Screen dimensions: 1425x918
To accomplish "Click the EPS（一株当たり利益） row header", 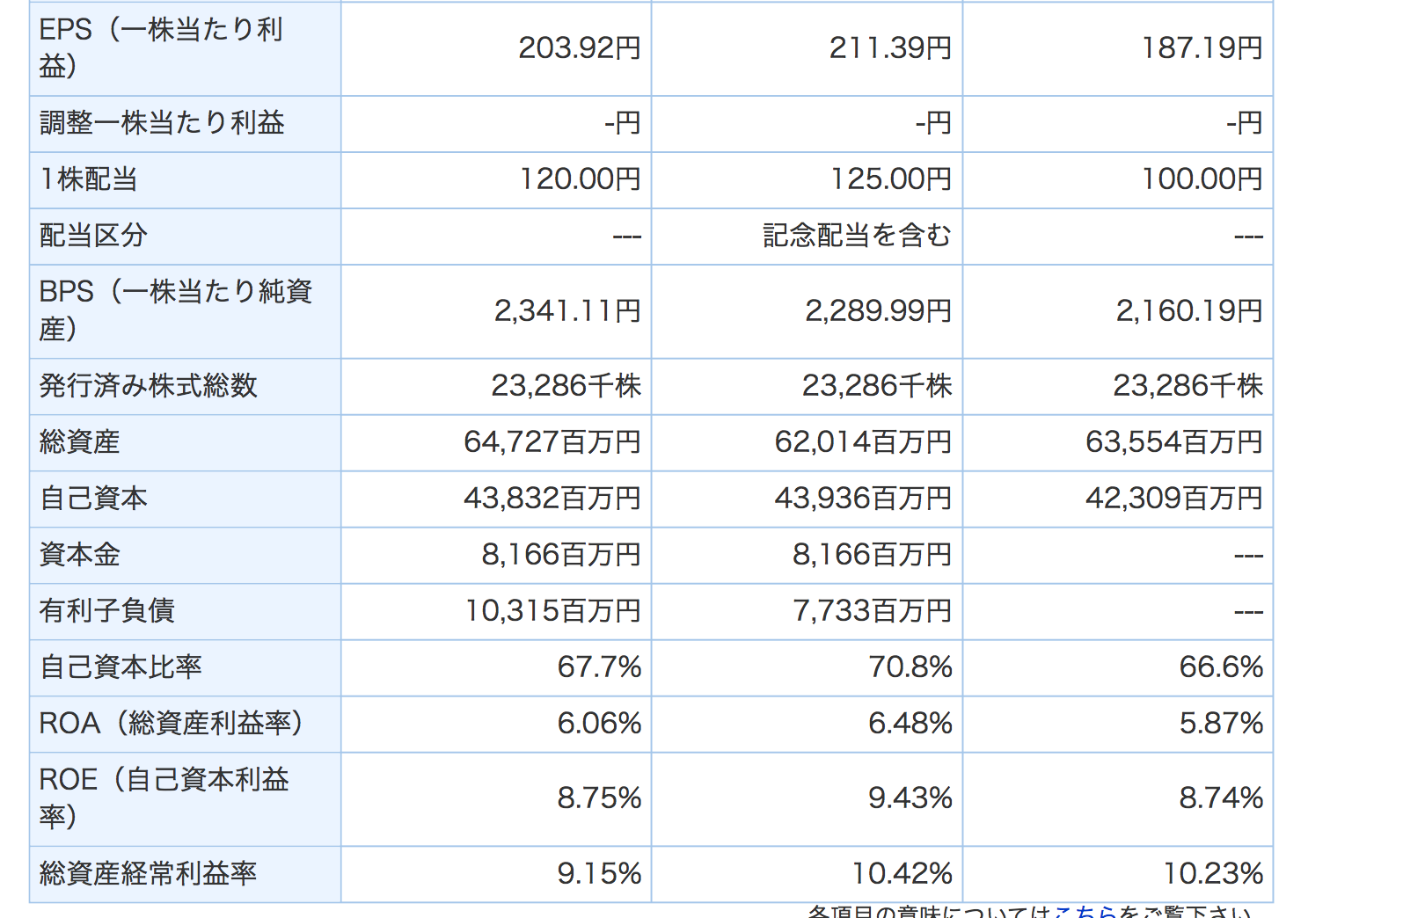I will click(160, 47).
